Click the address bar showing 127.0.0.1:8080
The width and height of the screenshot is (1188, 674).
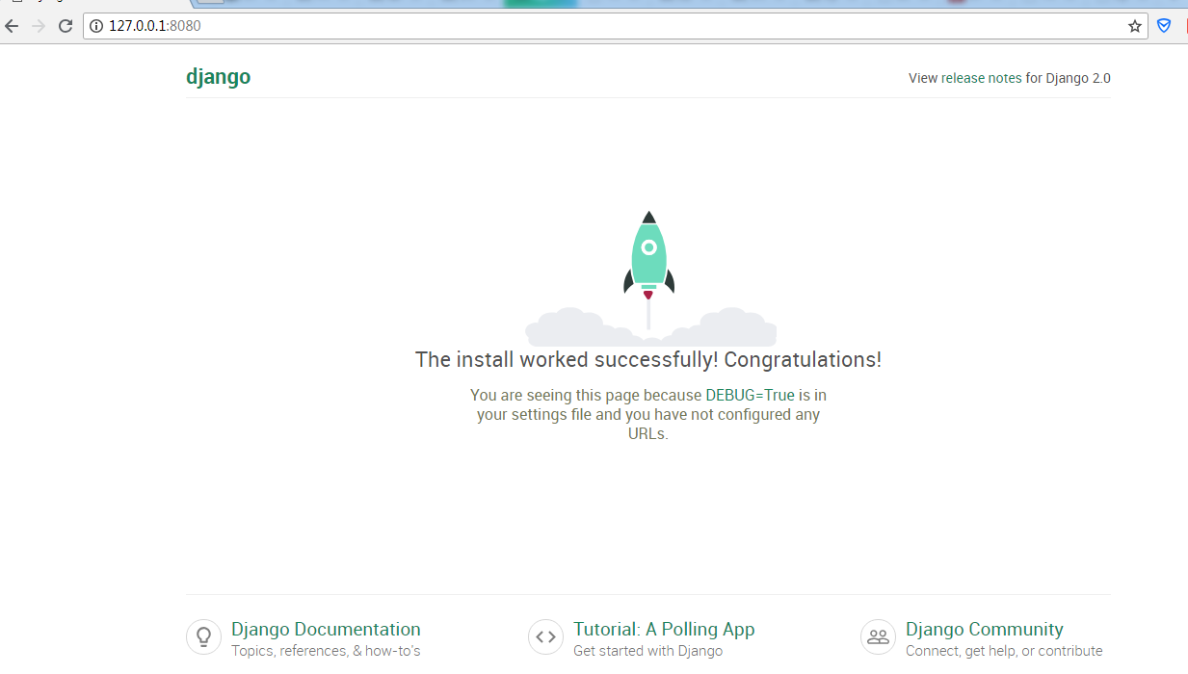coord(616,26)
